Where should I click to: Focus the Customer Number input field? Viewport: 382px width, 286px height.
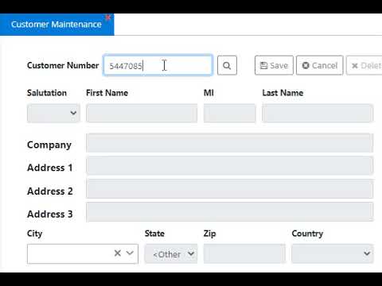[158, 65]
